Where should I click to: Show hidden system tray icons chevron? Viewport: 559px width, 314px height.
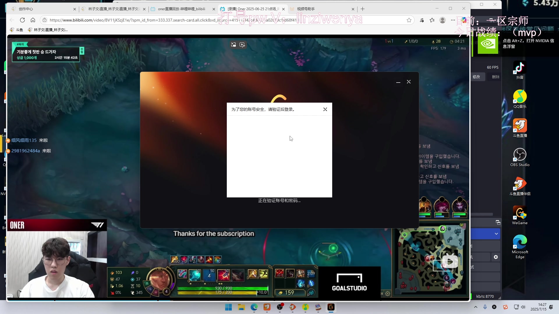[x=476, y=307]
